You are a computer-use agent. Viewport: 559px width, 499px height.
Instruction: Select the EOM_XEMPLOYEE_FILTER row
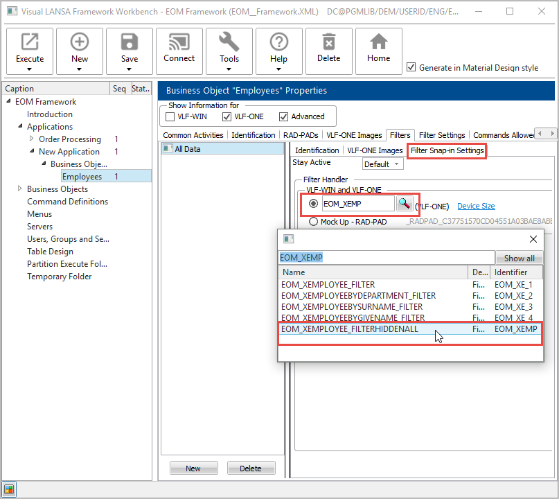[410, 285]
